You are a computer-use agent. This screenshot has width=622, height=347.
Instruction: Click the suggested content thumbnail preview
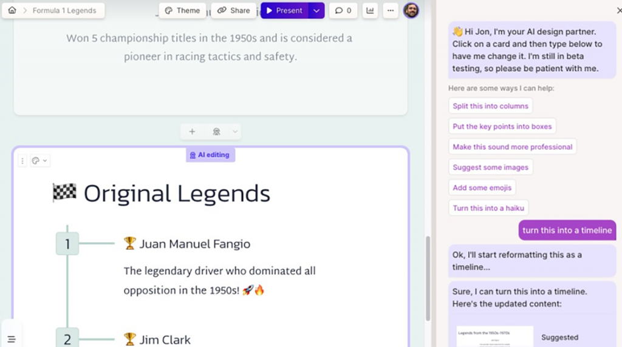494,337
